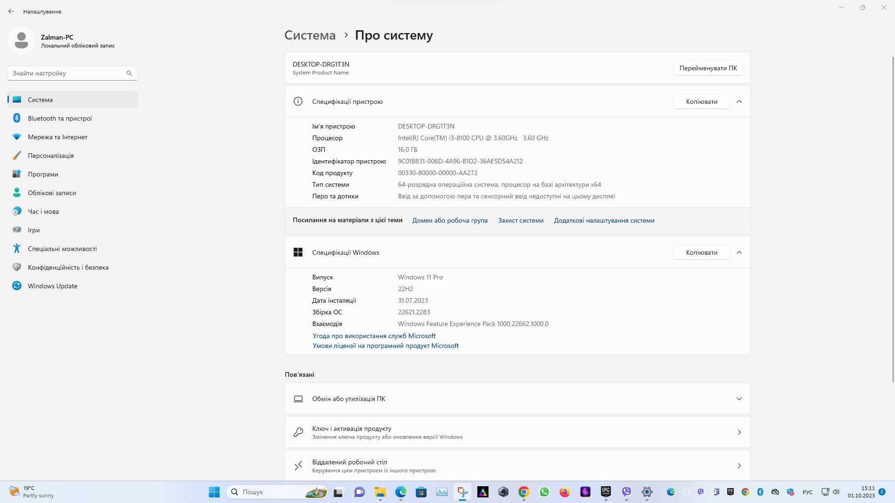
Task: Open the Захист системи link
Action: click(x=521, y=220)
